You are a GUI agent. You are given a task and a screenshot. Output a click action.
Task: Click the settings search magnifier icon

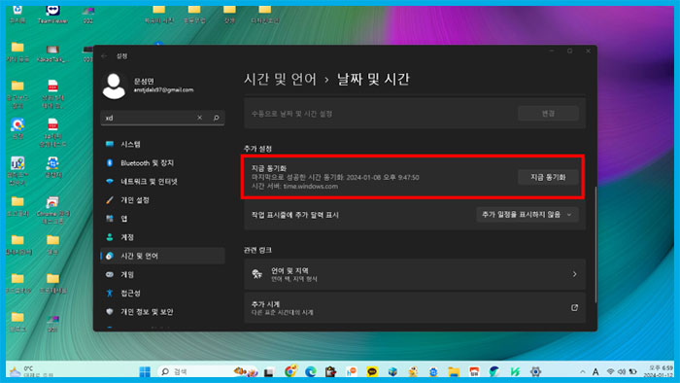click(216, 118)
